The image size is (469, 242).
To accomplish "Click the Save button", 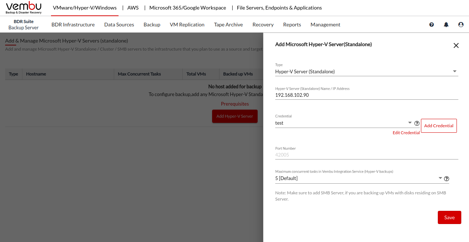I will click(x=449, y=217).
